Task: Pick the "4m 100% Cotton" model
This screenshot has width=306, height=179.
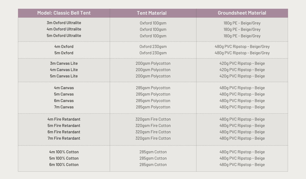Action: [64, 152]
